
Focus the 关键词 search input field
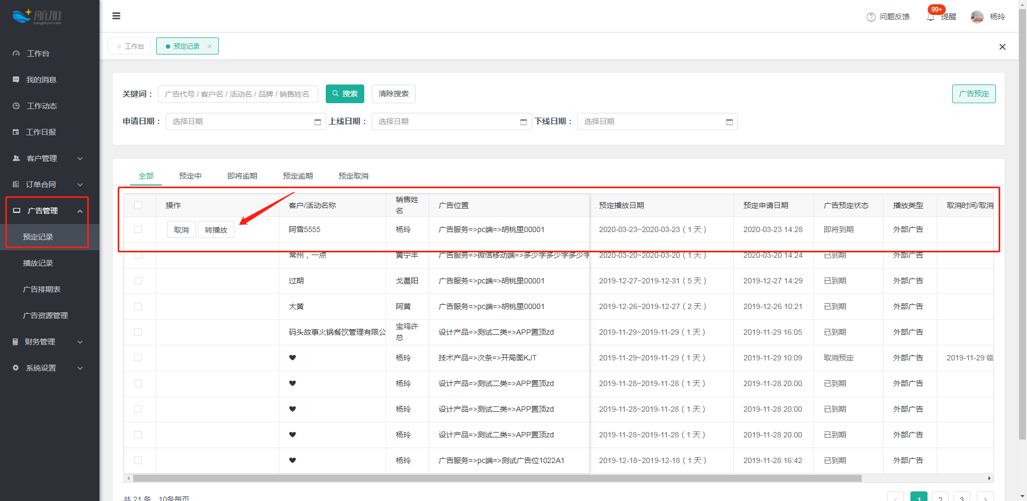[x=238, y=94]
